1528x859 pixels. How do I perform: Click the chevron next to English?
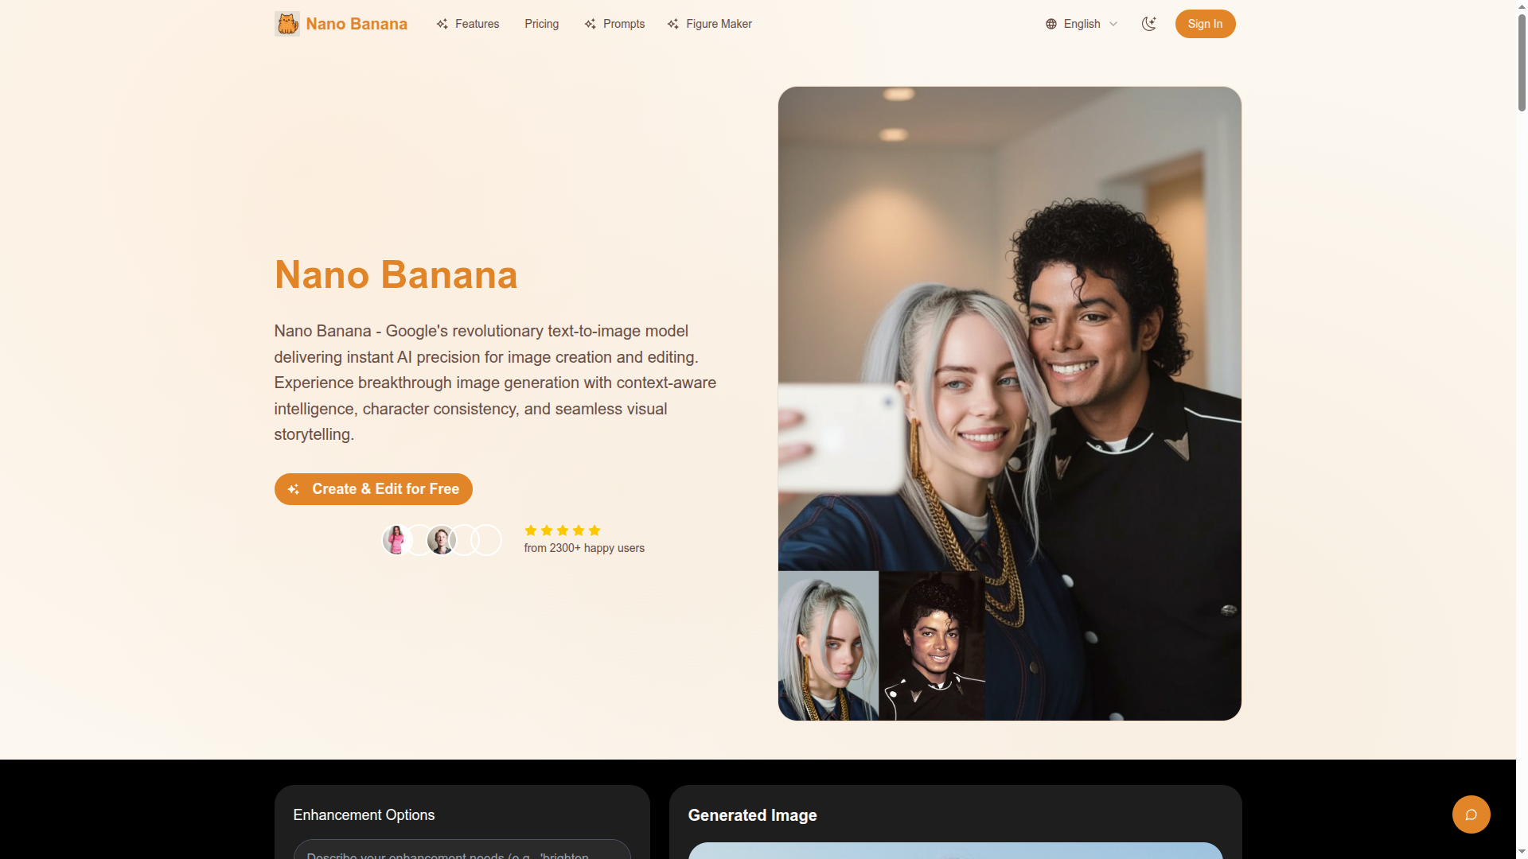(x=1113, y=24)
